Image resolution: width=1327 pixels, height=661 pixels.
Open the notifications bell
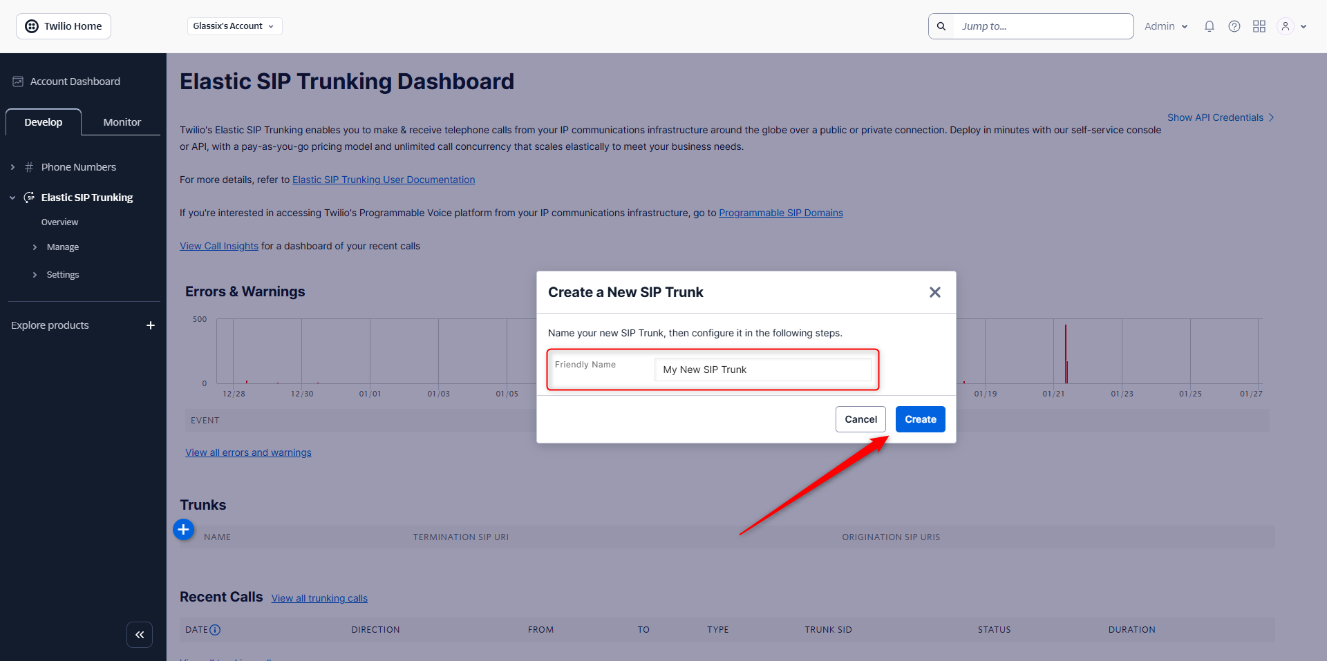[1210, 26]
